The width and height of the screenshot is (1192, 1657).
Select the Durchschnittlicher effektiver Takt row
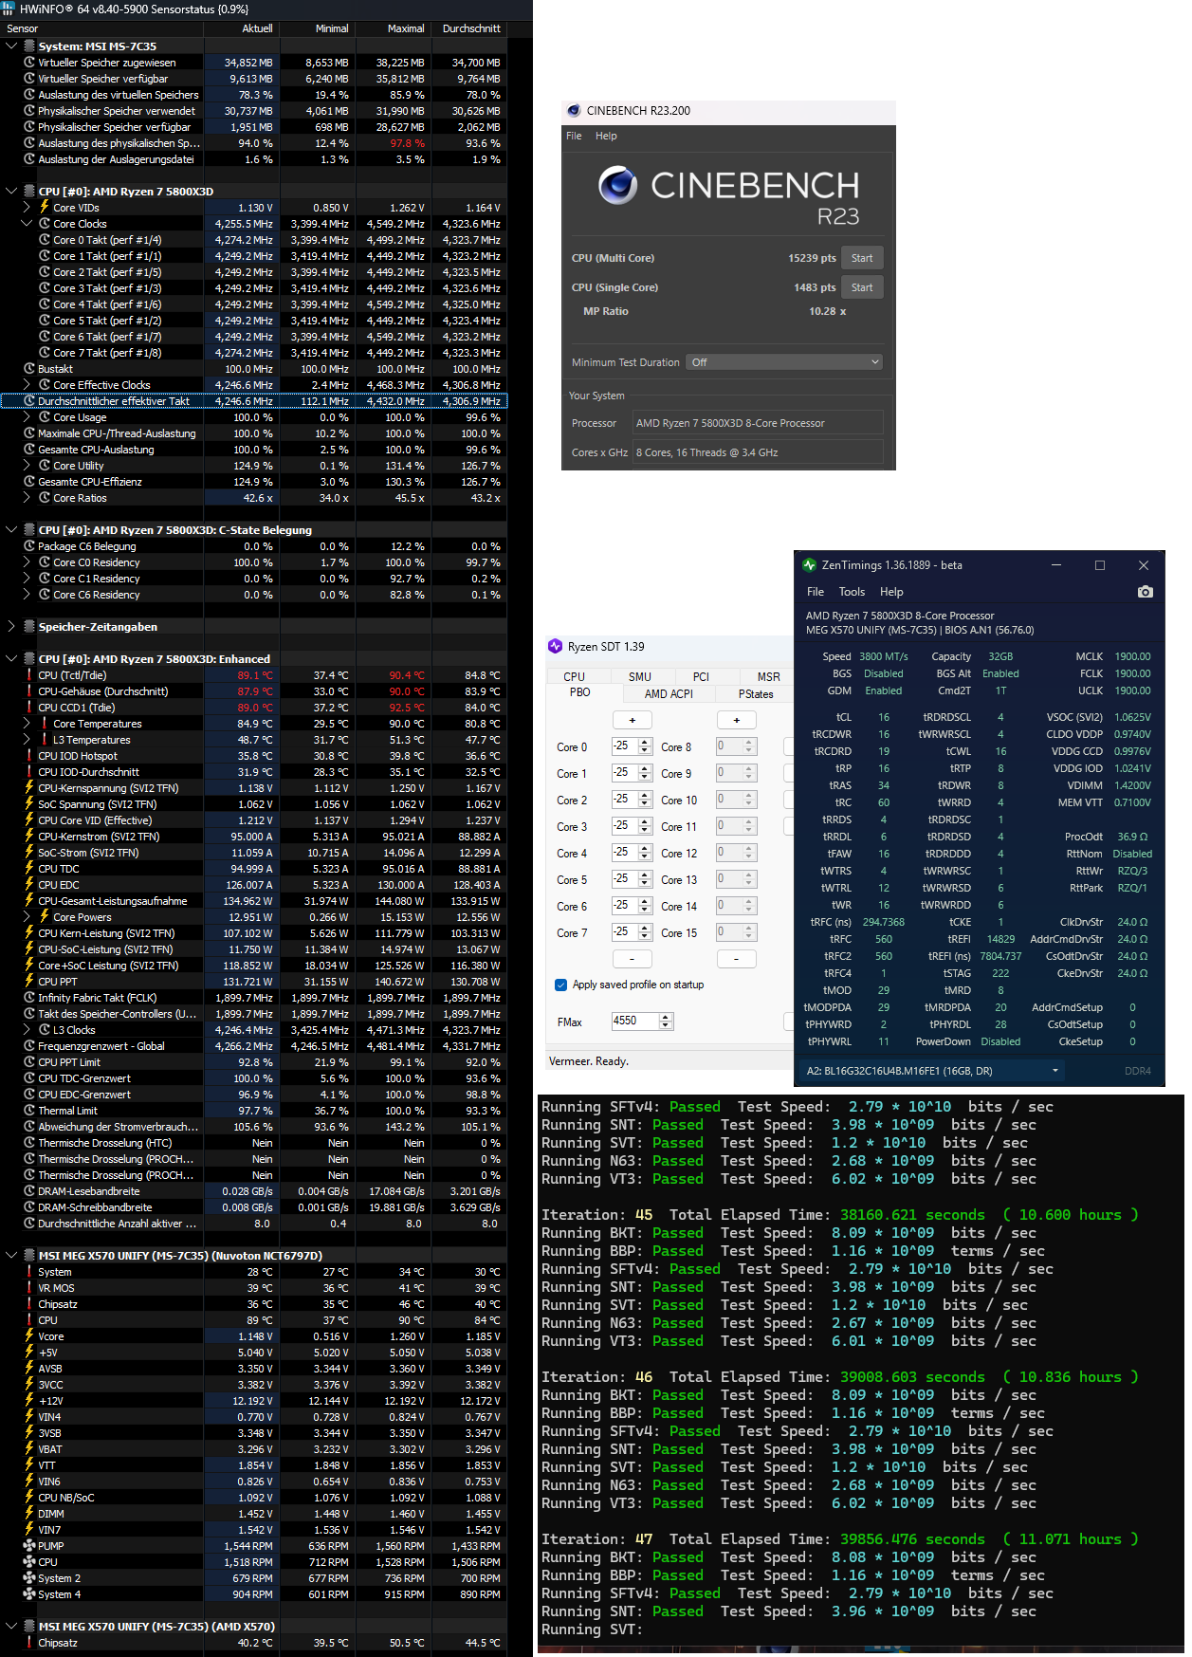[253, 401]
